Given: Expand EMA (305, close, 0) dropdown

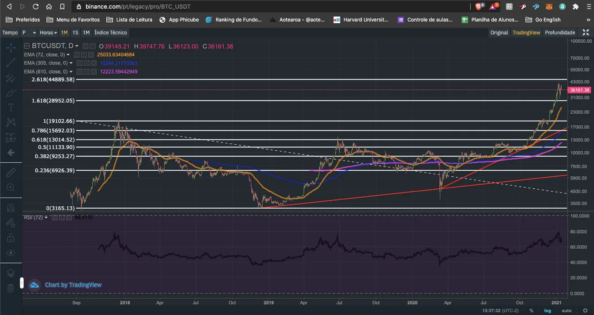Looking at the screenshot, I should point(71,63).
